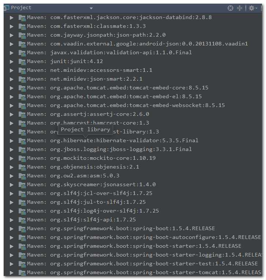The width and height of the screenshot is (266, 280).
Task: Select the jboss-logging:3.3.1.Final entry
Action: [110, 149]
